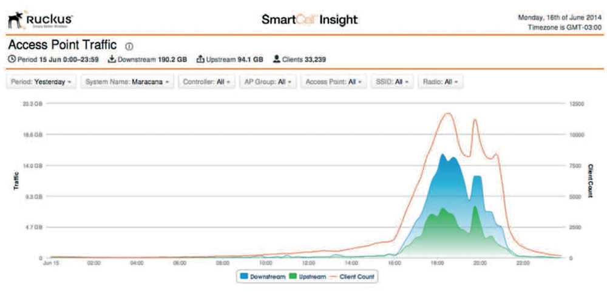607x298 pixels.
Task: Click the Downstream download icon in summary
Action: click(112, 59)
